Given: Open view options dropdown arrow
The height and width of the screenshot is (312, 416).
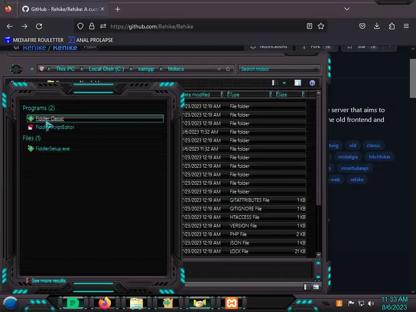Looking at the screenshot, I should tap(284, 83).
